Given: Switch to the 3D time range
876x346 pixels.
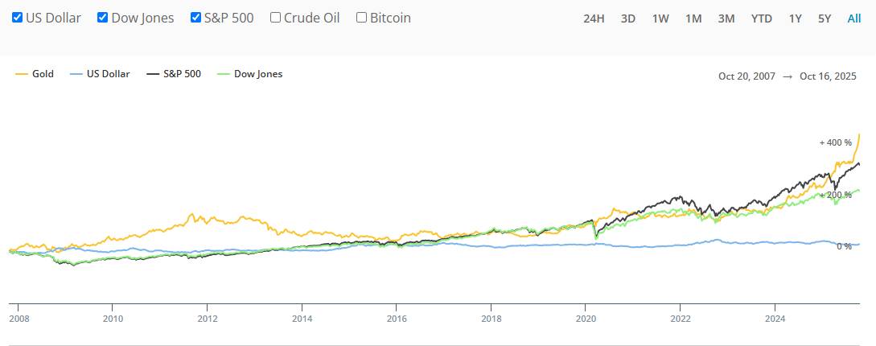Looking at the screenshot, I should point(628,19).
